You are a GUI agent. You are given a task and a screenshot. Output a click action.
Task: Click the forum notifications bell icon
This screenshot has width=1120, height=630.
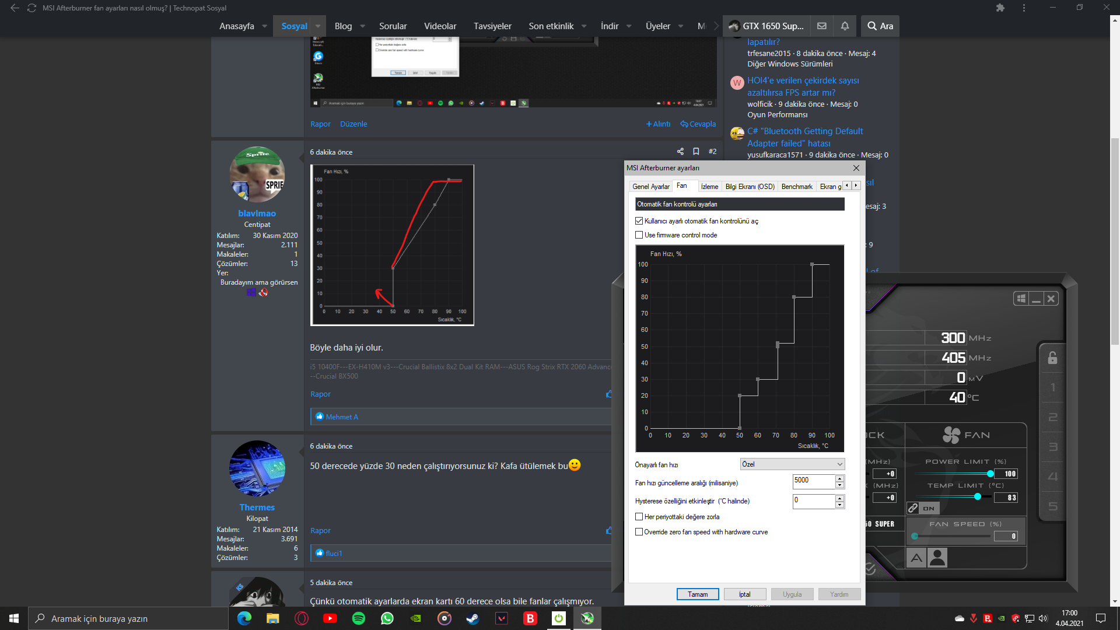pyautogui.click(x=845, y=26)
